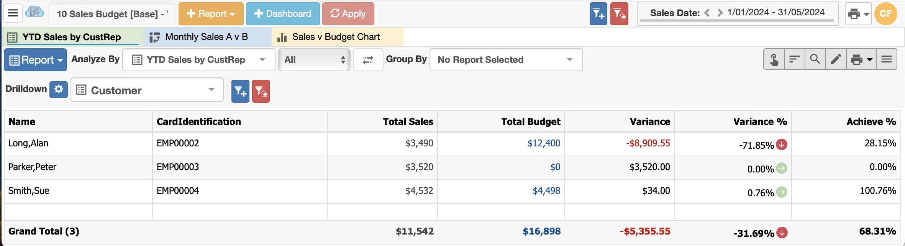
Task: Click Grand Total (3) label
Action: (x=44, y=231)
